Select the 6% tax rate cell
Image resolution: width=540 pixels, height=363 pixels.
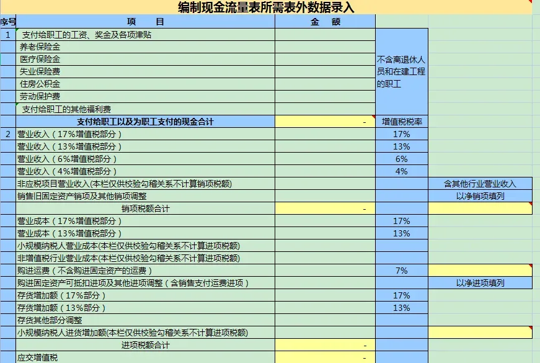pos(402,159)
